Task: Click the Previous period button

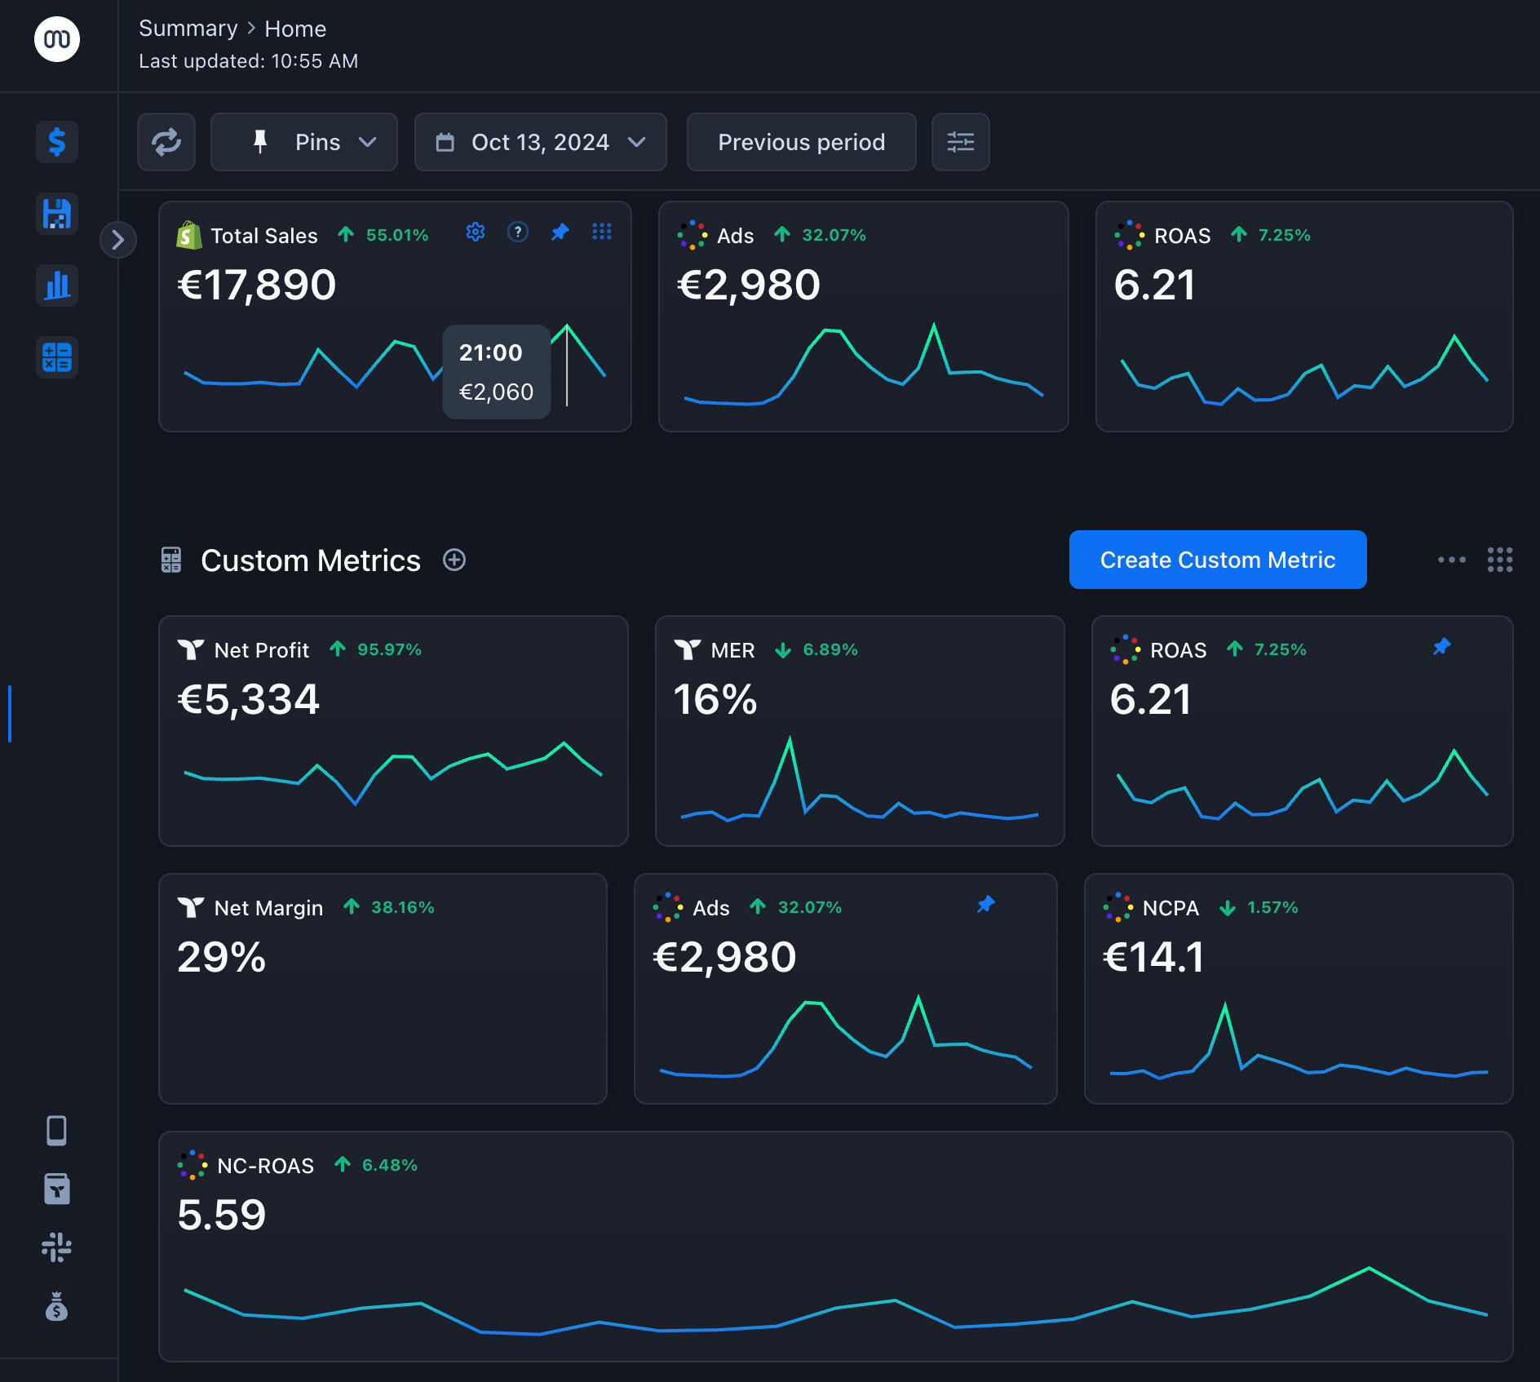Action: coord(801,142)
